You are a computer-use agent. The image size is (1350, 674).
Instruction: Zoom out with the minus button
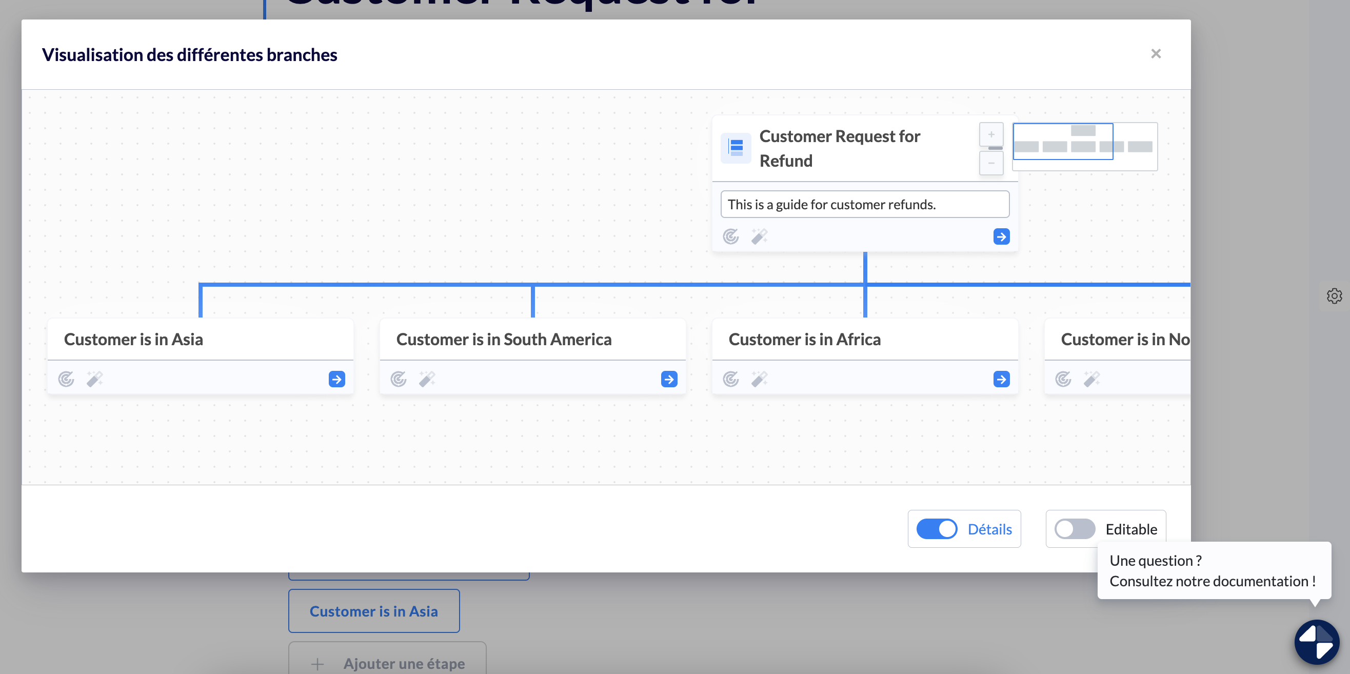pos(991,163)
